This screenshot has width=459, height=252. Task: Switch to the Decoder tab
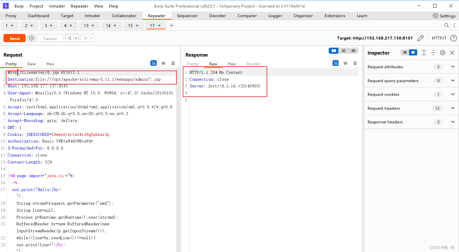[217, 16]
